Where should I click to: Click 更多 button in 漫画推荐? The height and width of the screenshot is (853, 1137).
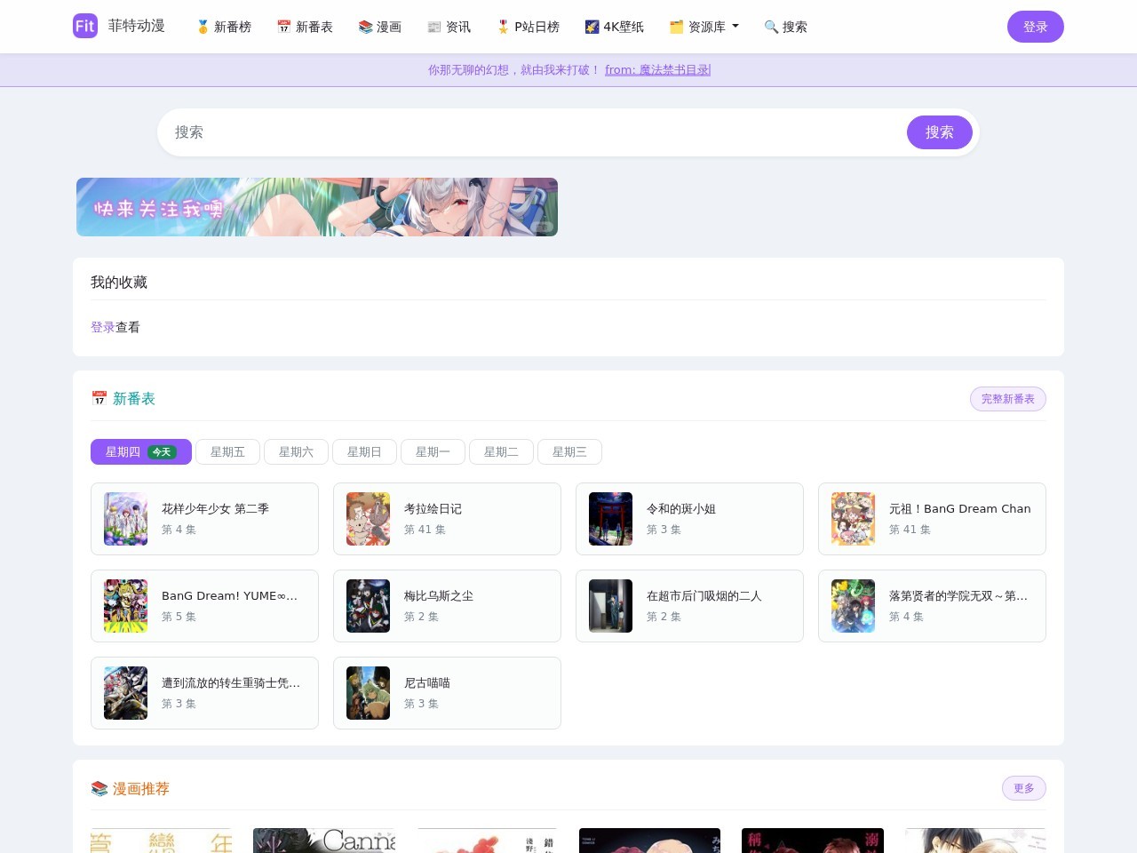1024,788
